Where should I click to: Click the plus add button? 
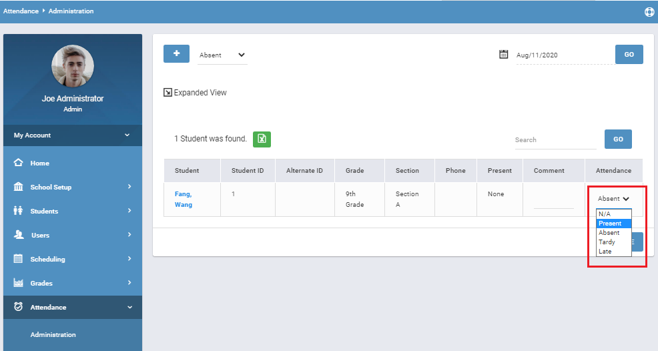(x=176, y=54)
